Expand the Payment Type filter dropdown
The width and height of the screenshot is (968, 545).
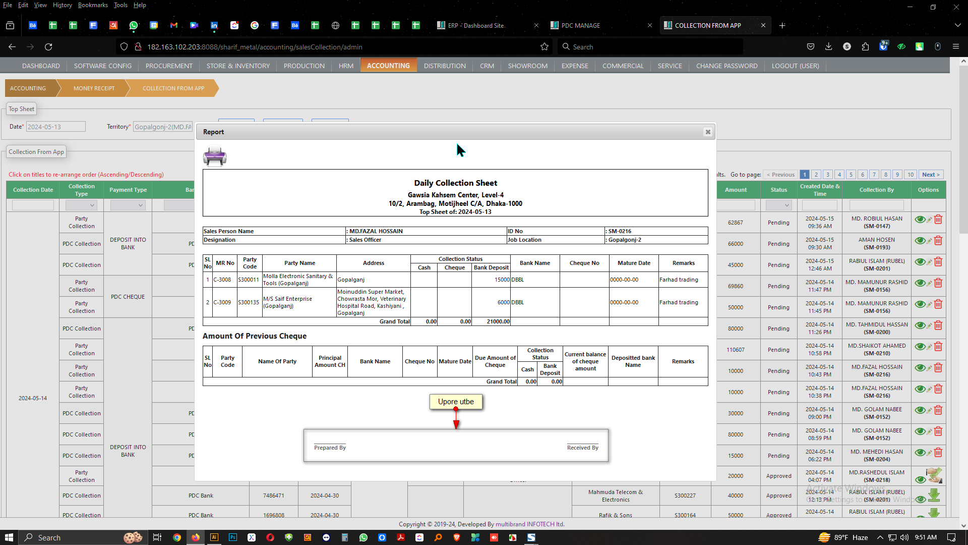128,205
